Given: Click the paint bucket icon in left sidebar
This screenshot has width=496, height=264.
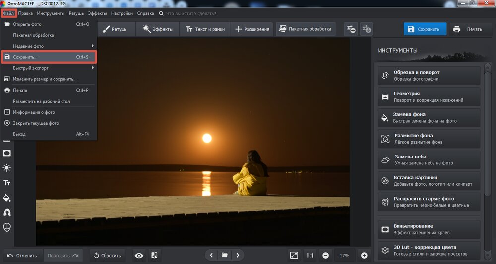Looking at the screenshot, I should pos(7,198).
